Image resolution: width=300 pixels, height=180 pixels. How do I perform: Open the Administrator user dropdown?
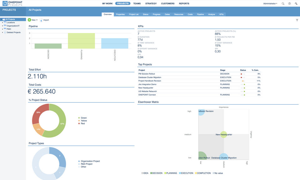click(270, 3)
